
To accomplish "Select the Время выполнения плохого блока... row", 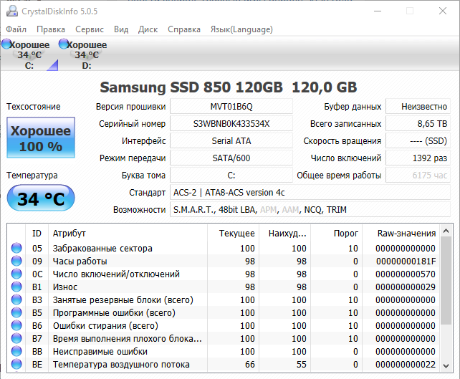I will coord(224,338).
